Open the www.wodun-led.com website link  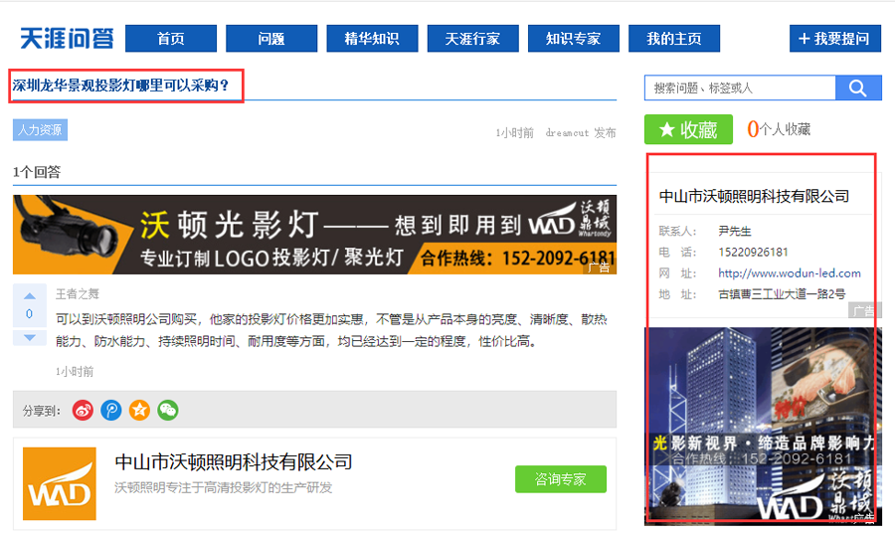click(790, 272)
